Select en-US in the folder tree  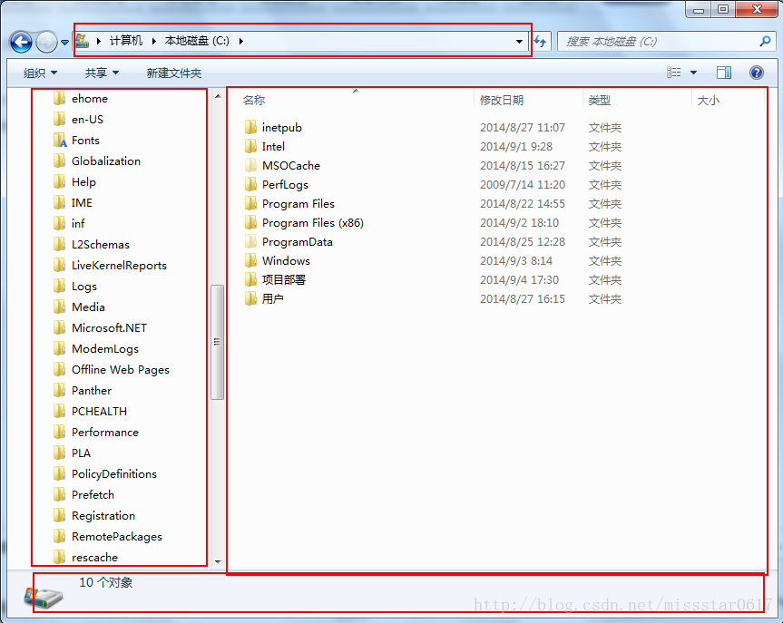pos(87,120)
